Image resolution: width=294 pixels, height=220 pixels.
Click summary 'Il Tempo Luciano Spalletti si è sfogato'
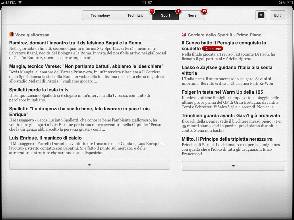tap(80, 98)
